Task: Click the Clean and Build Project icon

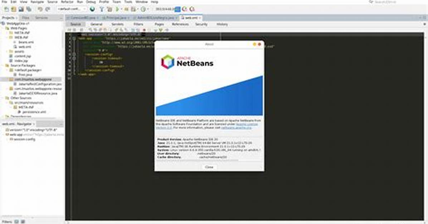Action: pyautogui.click(x=109, y=9)
